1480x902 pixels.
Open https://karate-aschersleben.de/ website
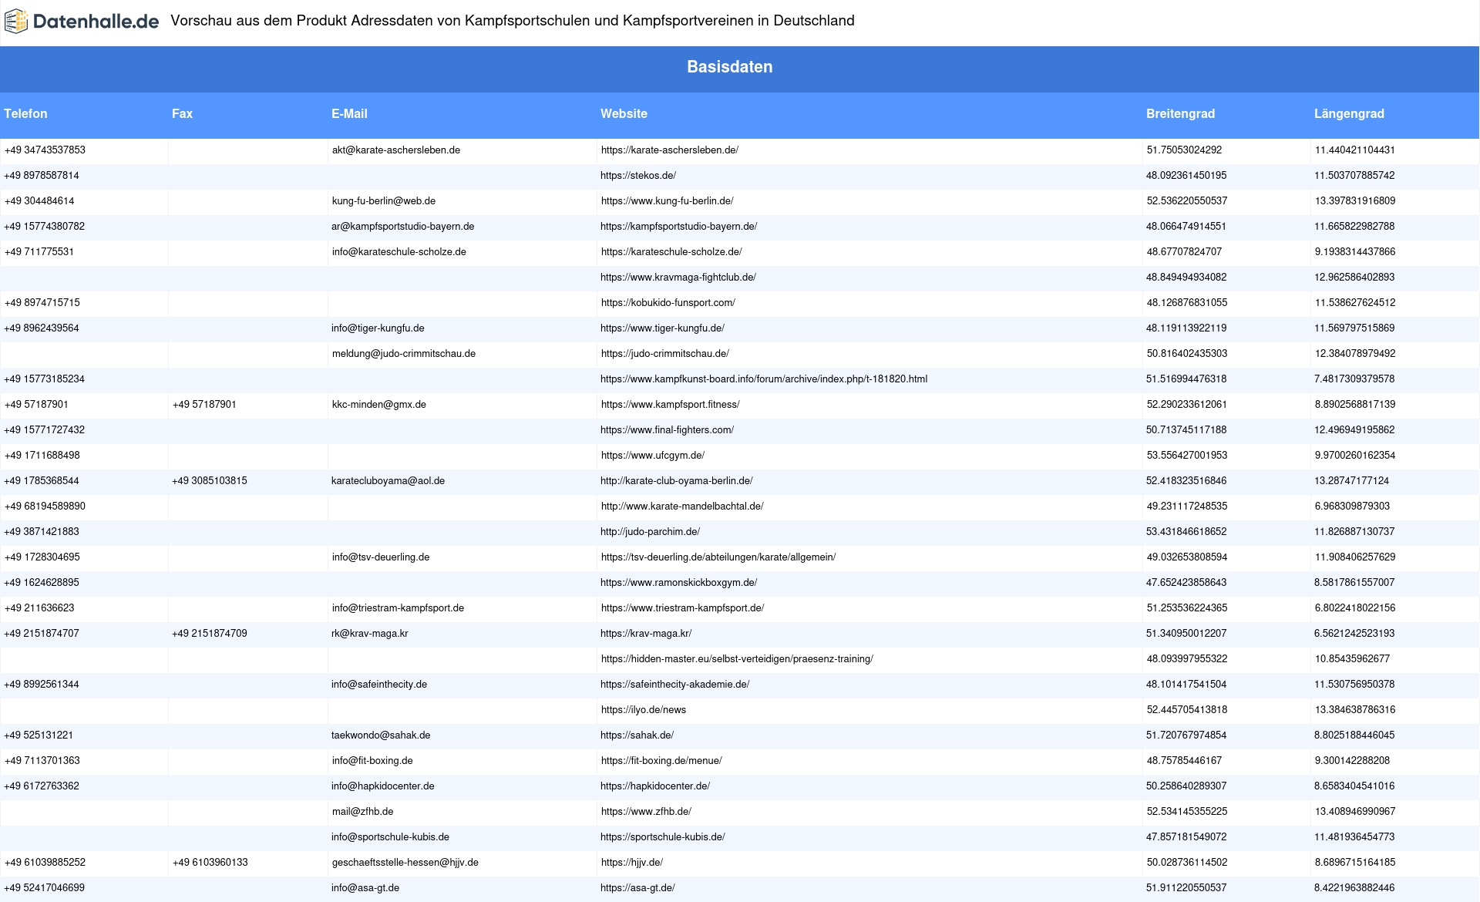point(670,150)
